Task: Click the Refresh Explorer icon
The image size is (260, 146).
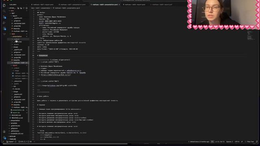Action: point(24,8)
